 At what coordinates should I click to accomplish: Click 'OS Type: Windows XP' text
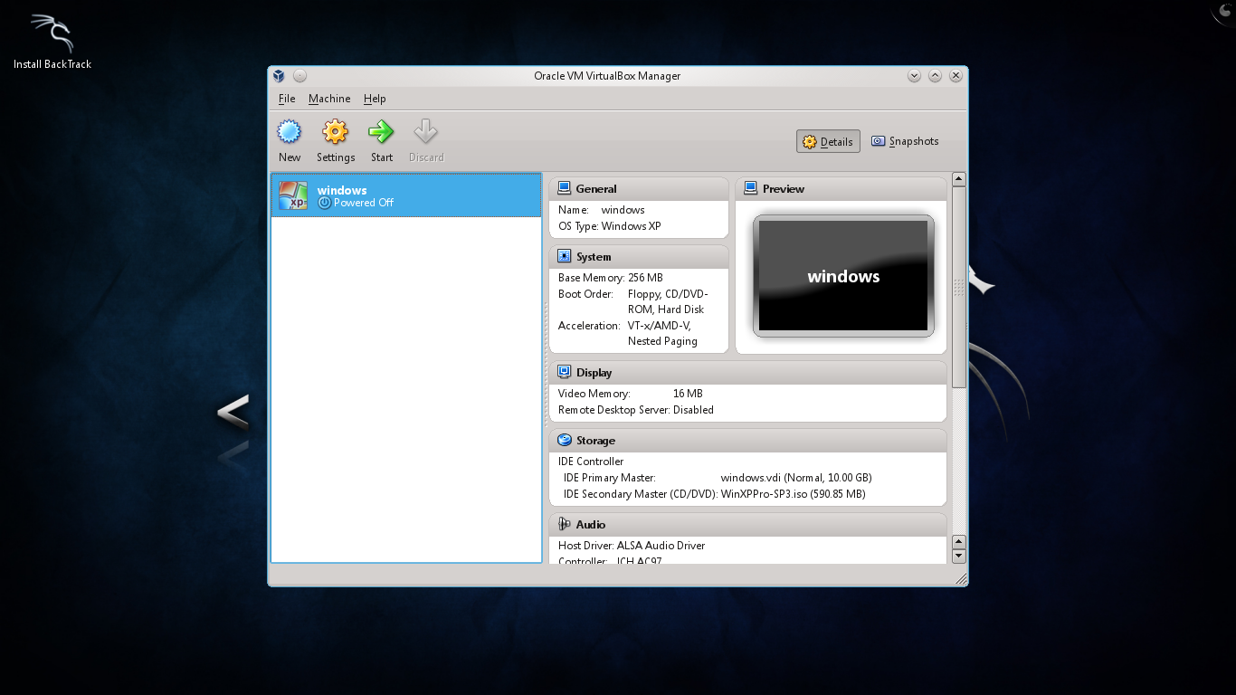point(610,226)
